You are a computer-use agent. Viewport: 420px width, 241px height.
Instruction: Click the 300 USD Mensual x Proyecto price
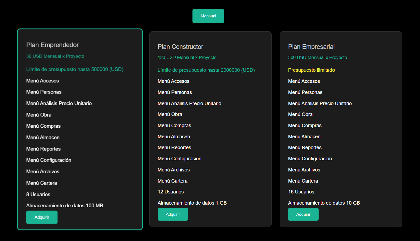(x=318, y=57)
